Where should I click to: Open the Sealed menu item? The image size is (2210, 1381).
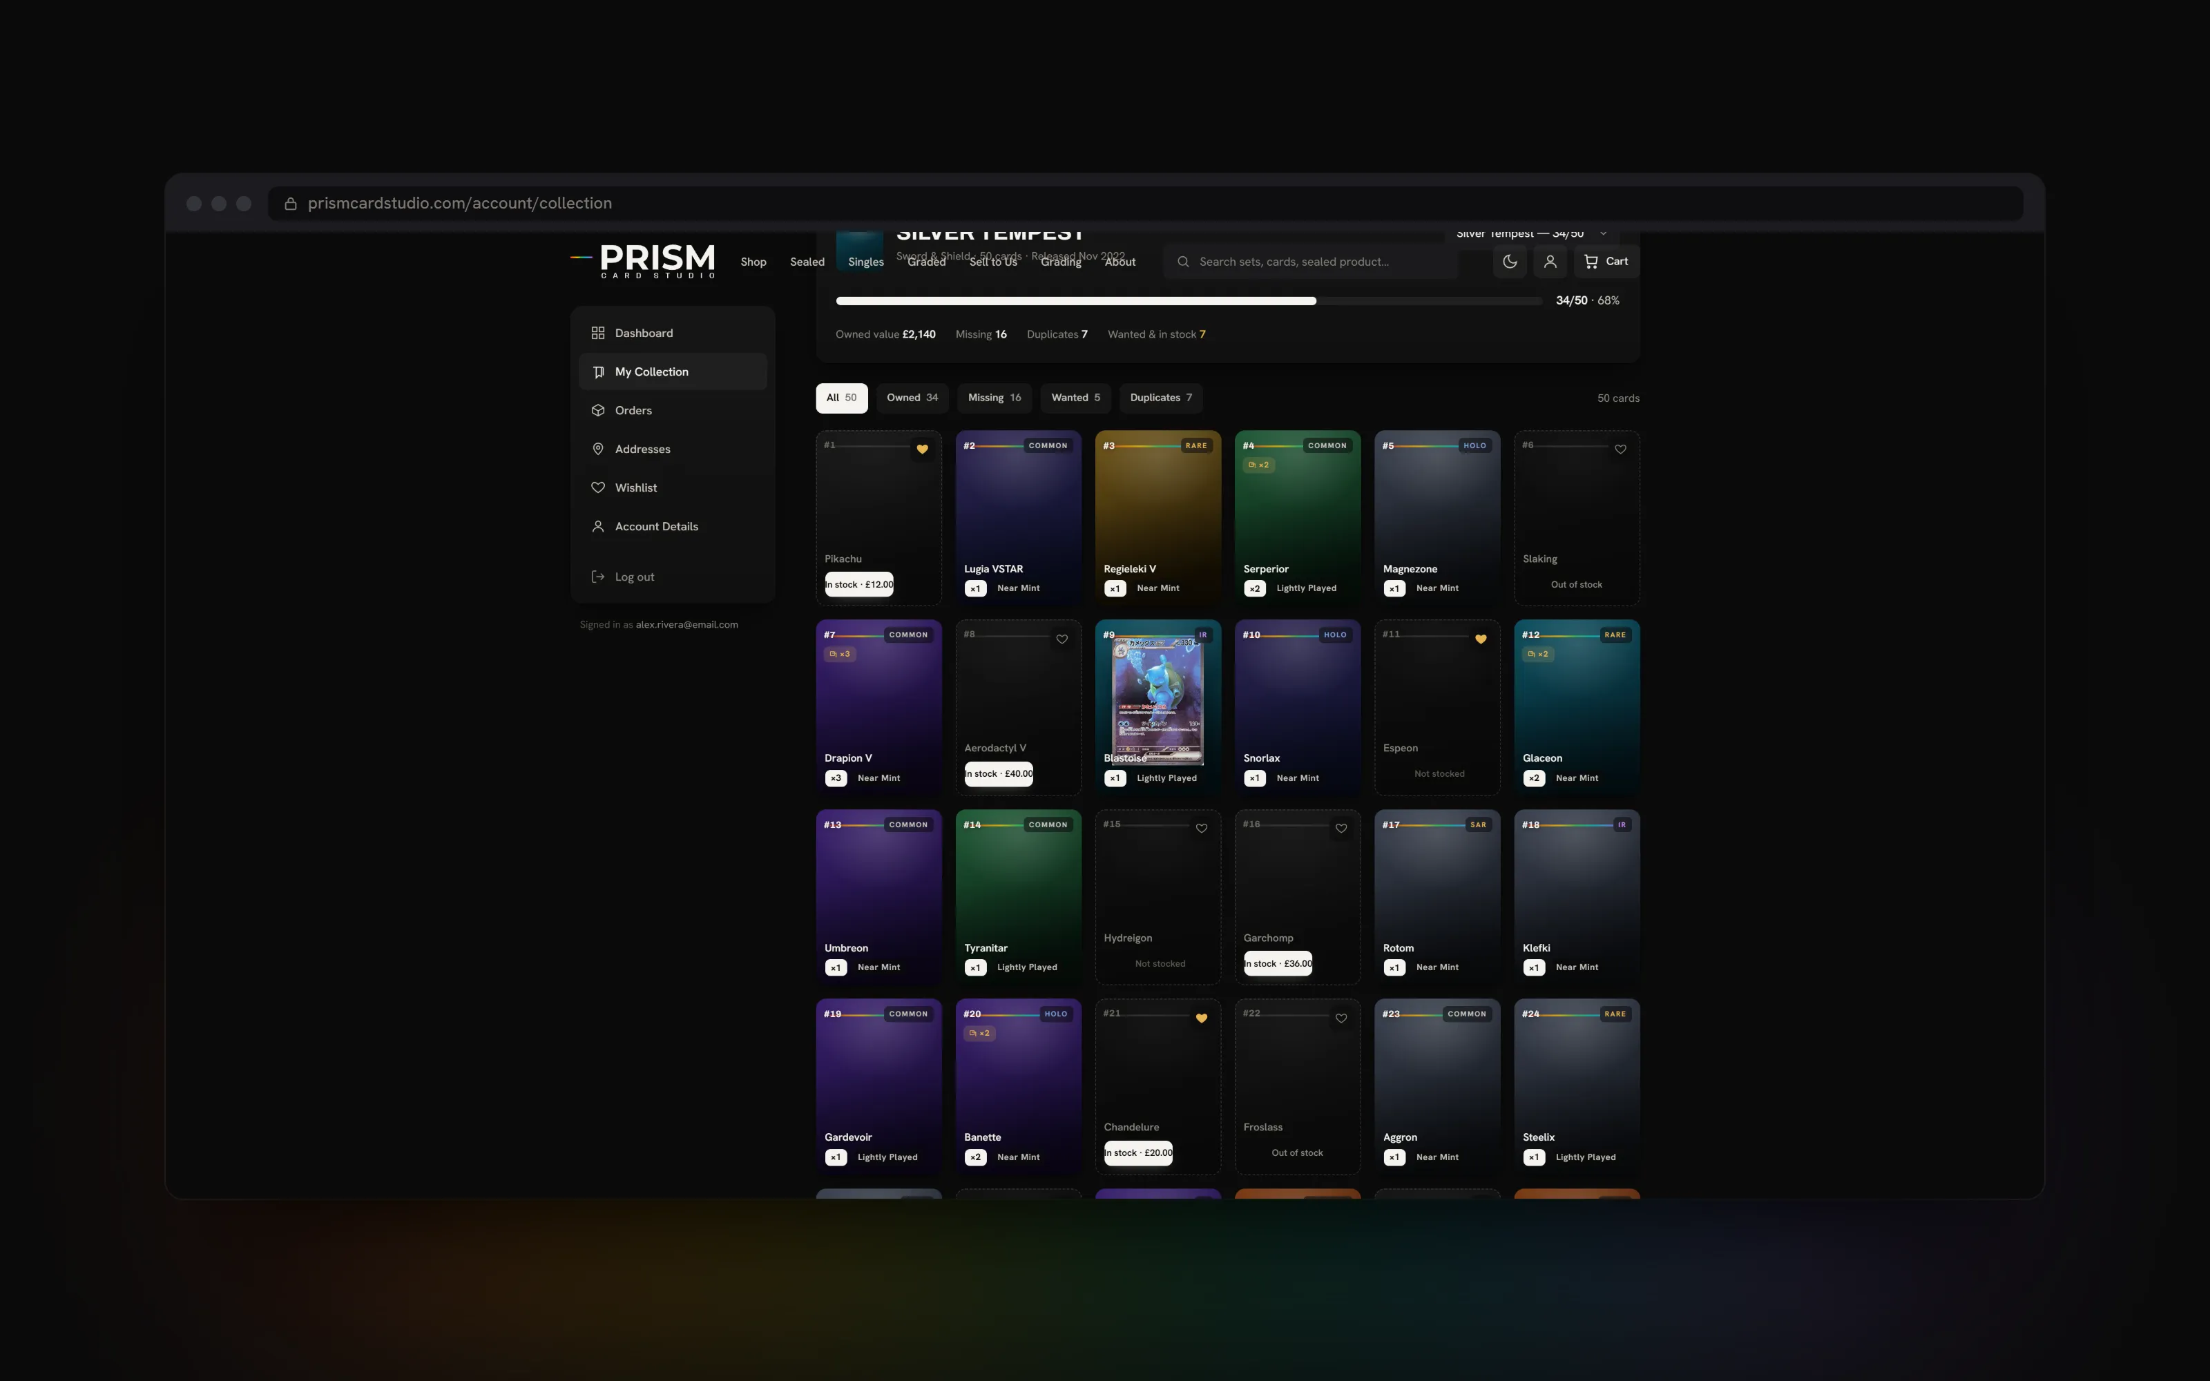807,262
